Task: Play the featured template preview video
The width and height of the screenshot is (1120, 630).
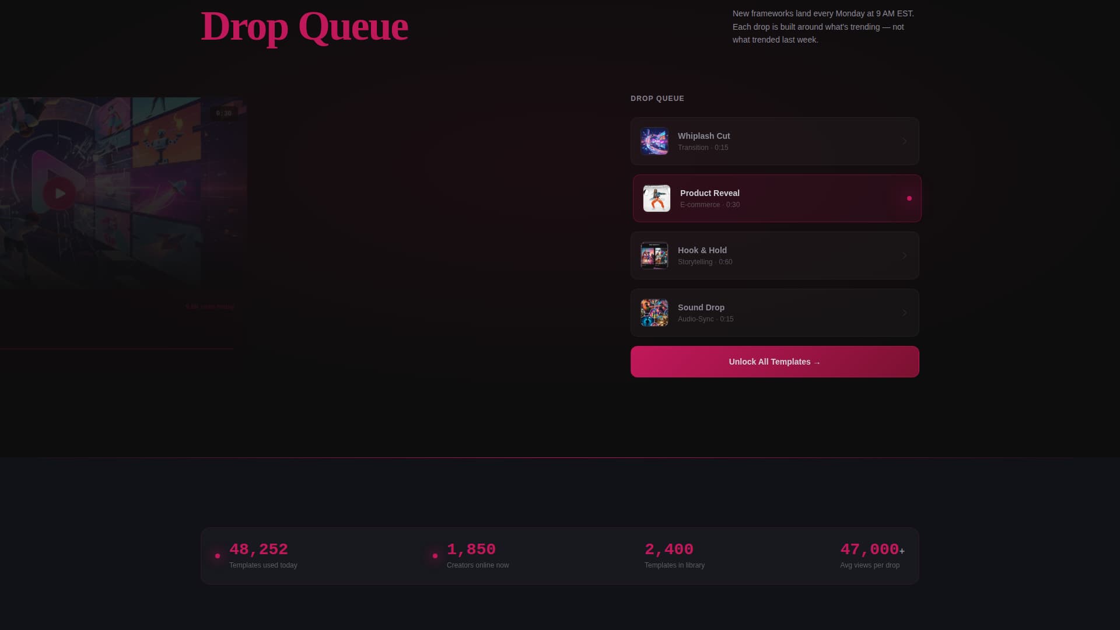Action: [x=59, y=193]
